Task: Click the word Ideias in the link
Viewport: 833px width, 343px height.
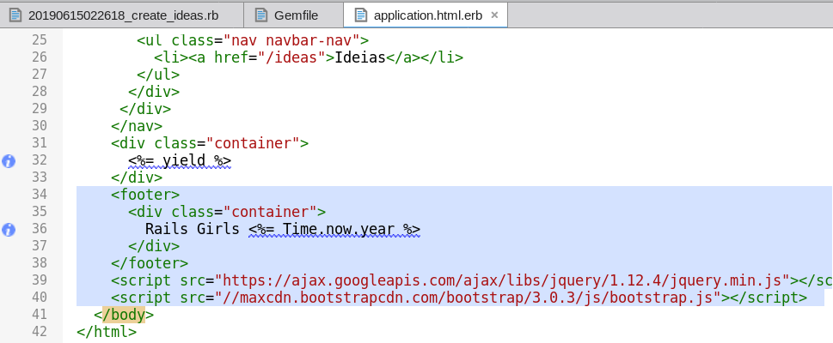Action: tap(359, 57)
